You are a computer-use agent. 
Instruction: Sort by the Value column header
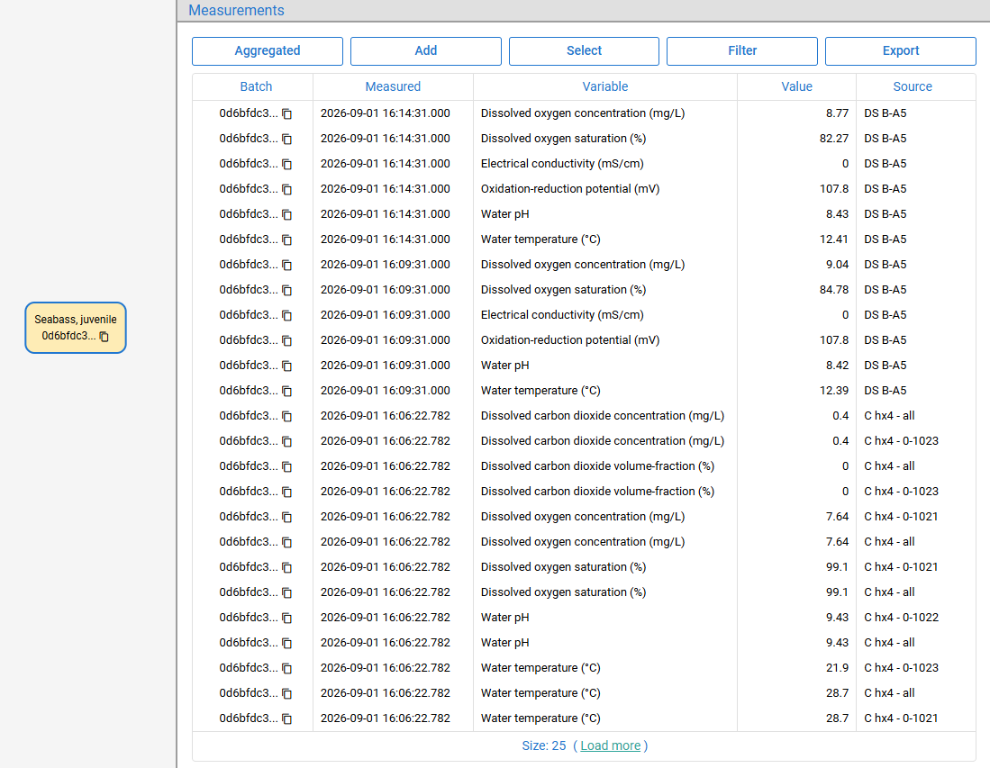point(797,86)
